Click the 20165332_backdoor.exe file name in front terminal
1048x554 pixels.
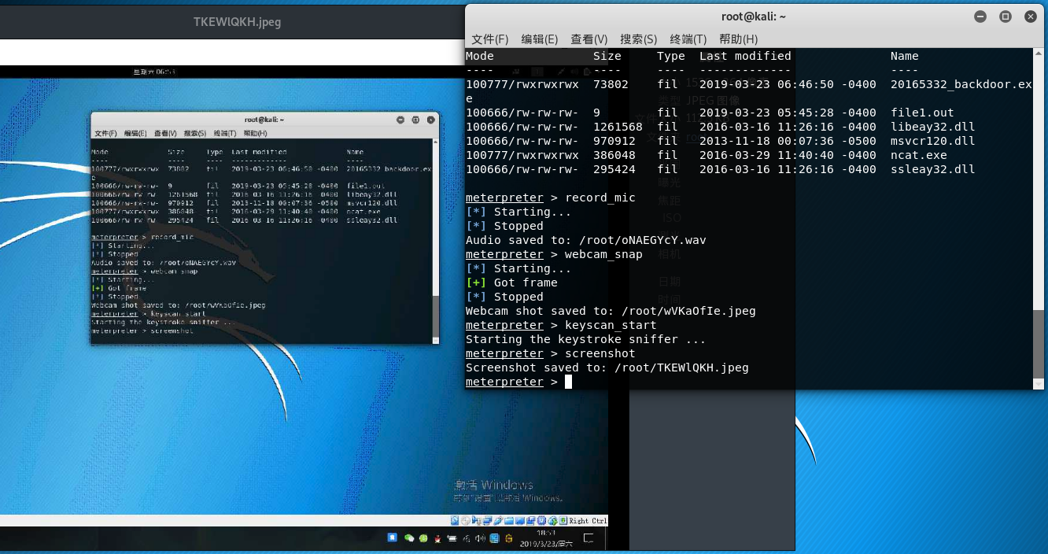coord(961,84)
